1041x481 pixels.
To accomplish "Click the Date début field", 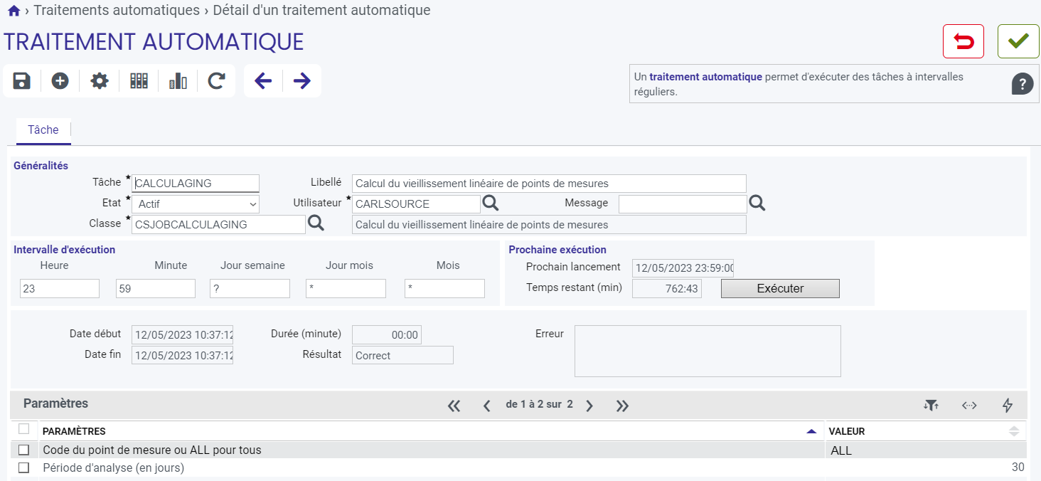I will point(182,334).
